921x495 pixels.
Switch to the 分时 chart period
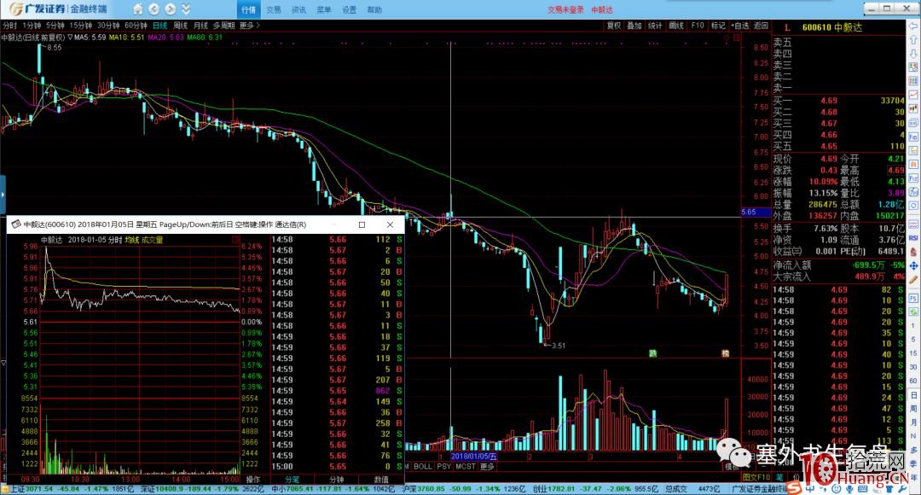tap(9, 26)
